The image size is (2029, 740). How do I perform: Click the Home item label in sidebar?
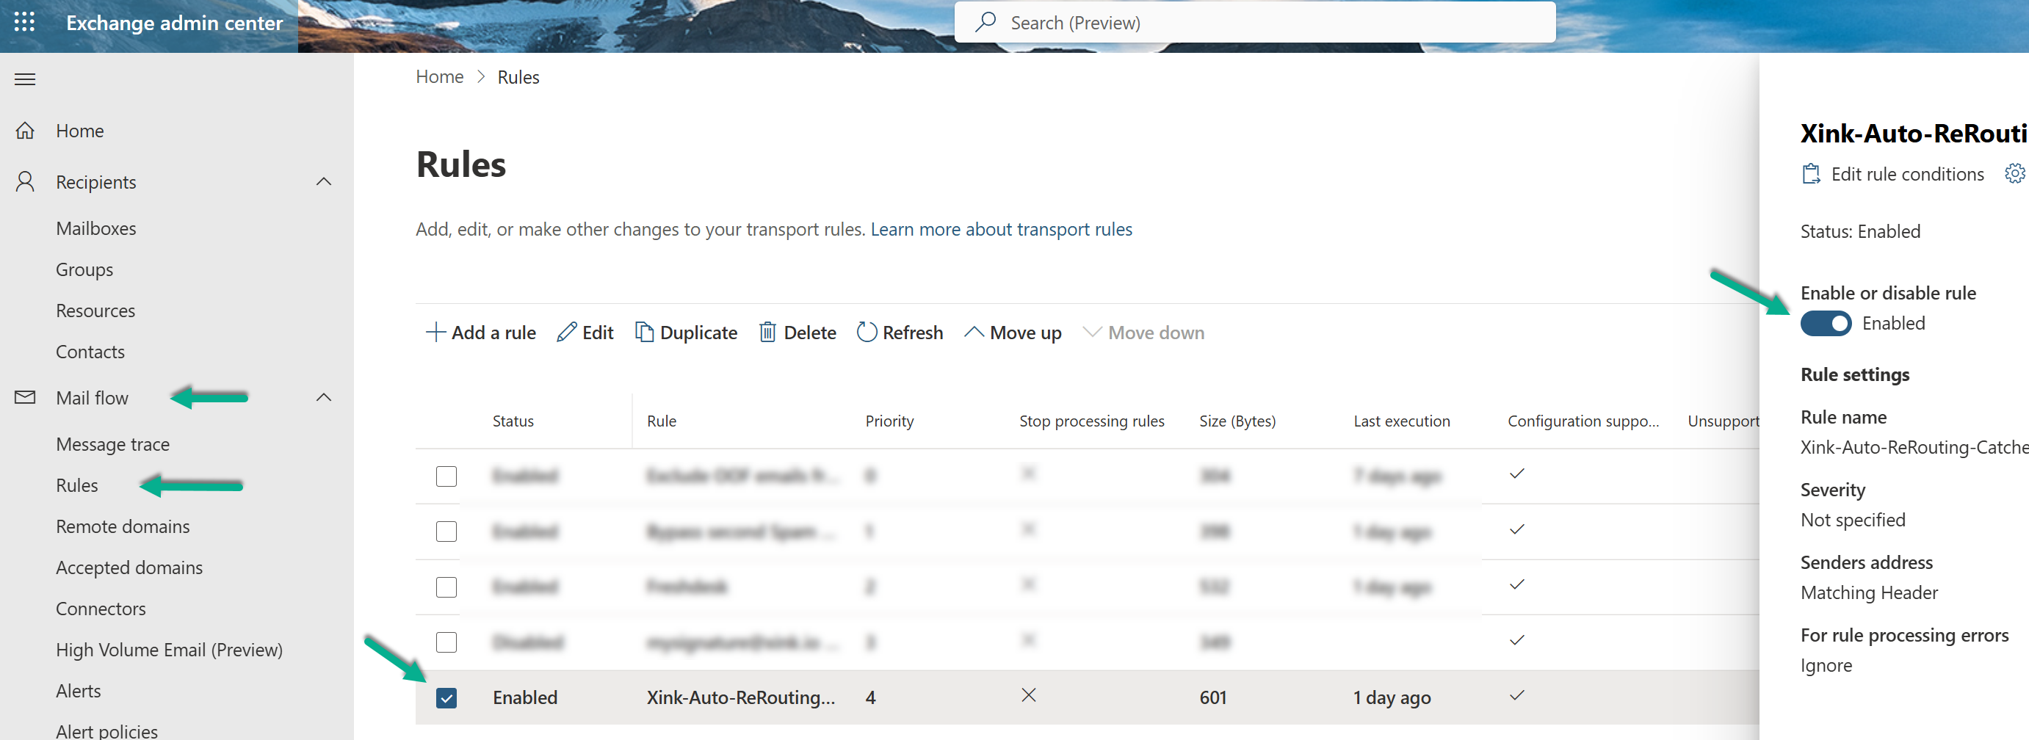pos(79,131)
